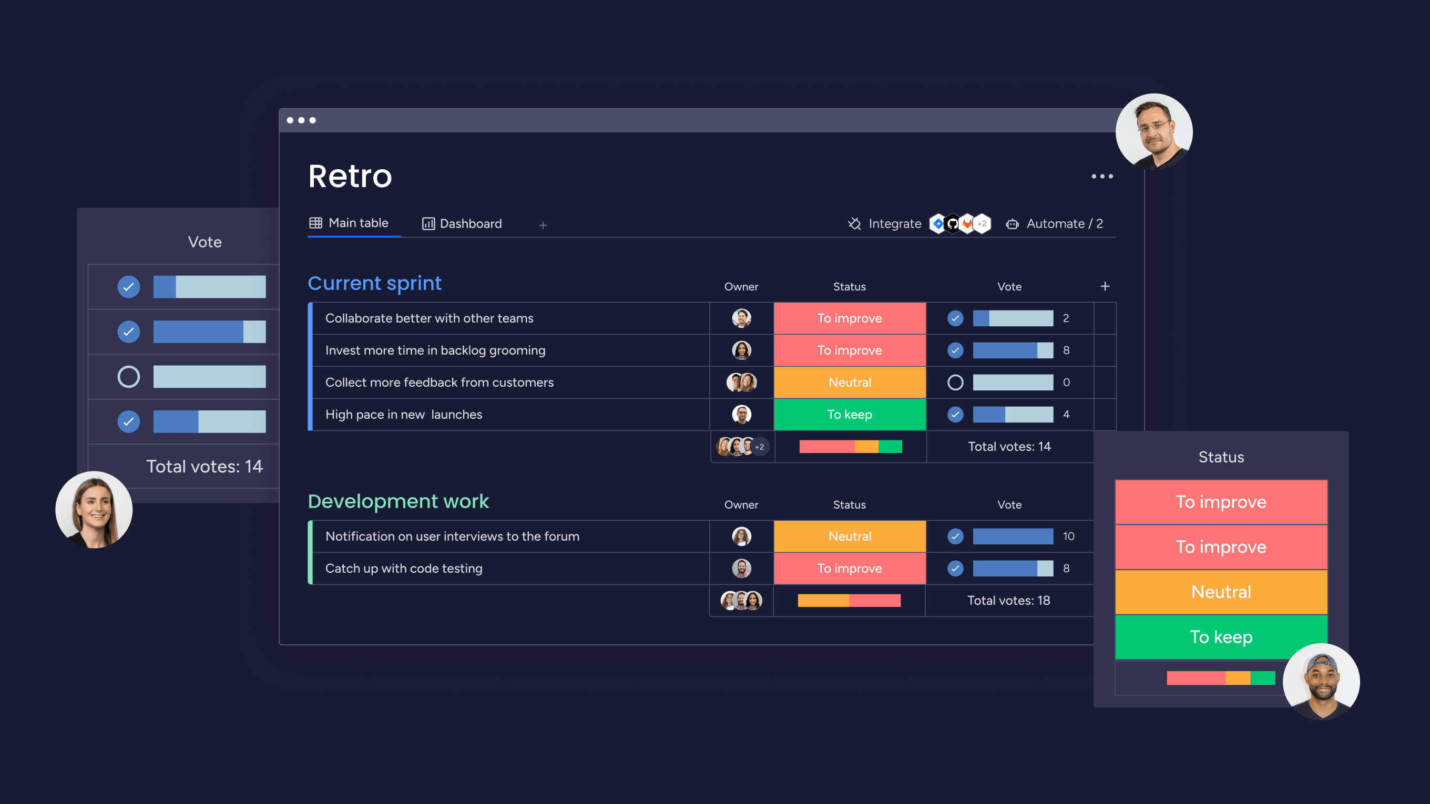Viewport: 1430px width, 804px height.
Task: Expand the Current sprint group owners
Action: (757, 447)
